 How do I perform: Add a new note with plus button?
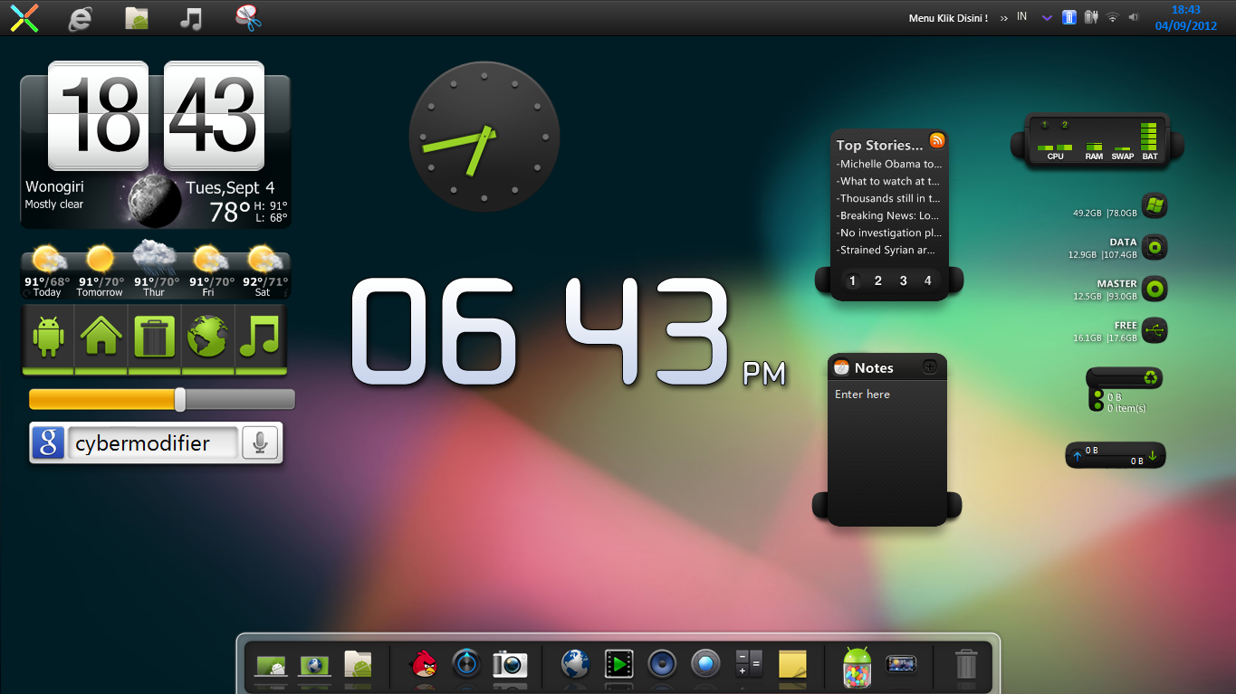(929, 366)
